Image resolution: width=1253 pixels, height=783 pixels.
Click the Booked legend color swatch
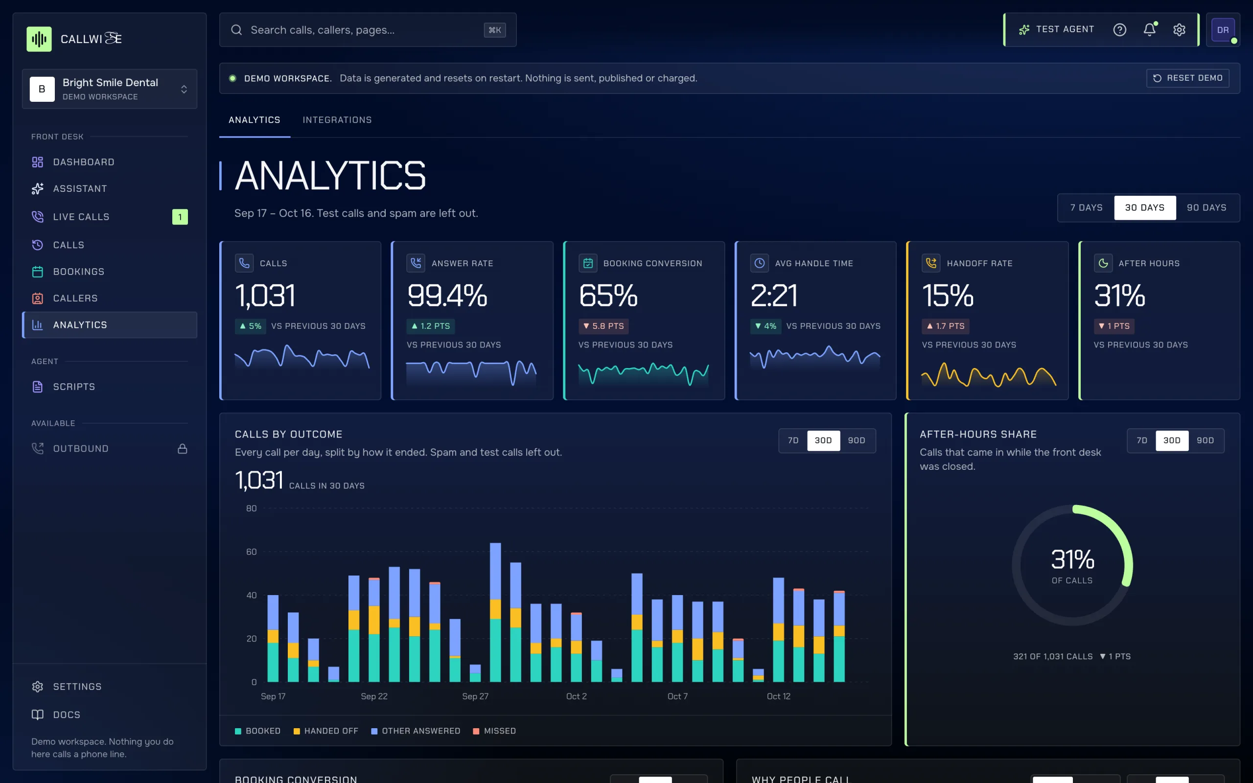(238, 731)
